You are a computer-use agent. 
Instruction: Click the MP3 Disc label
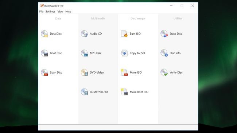(x=96, y=53)
